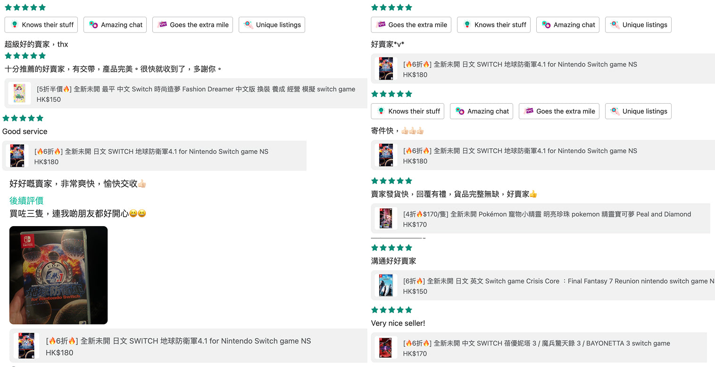715x367 pixels.
Task: Select the Crisis Core cover thumbnail
Action: pyautogui.click(x=386, y=285)
